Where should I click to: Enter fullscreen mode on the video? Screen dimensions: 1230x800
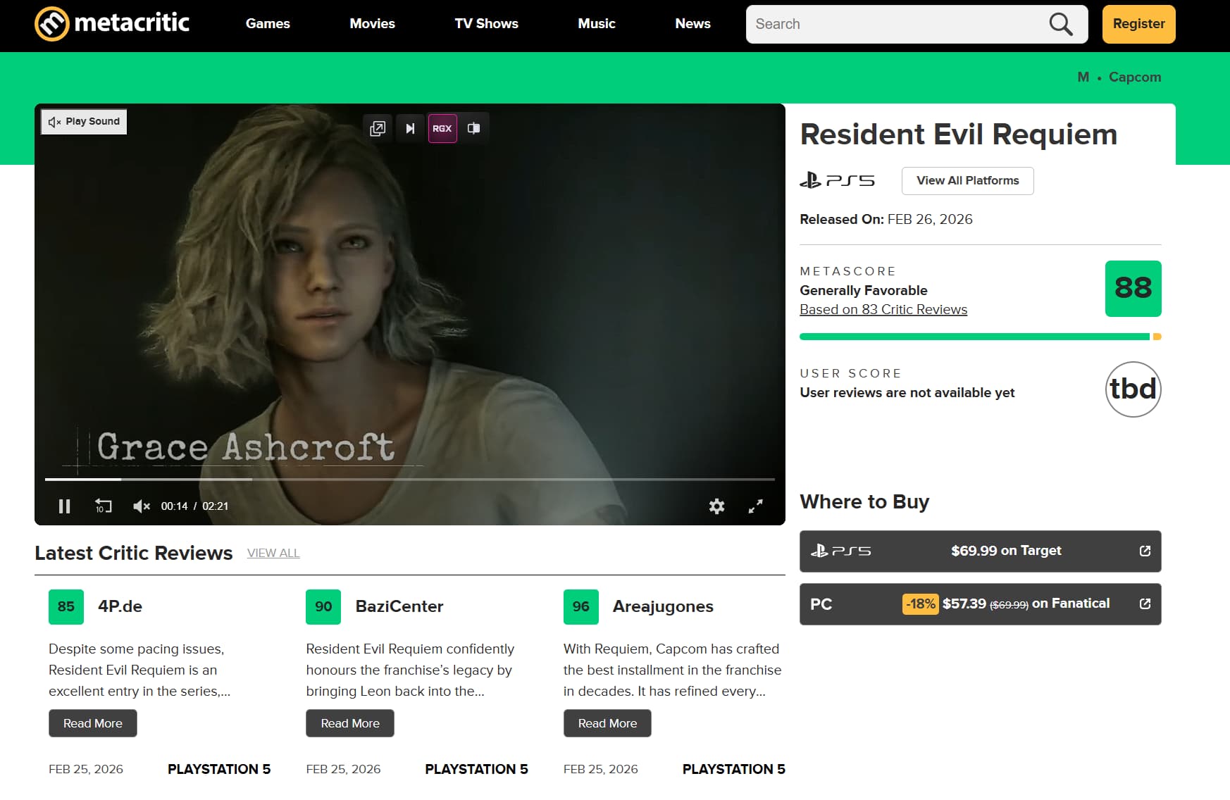tap(756, 506)
